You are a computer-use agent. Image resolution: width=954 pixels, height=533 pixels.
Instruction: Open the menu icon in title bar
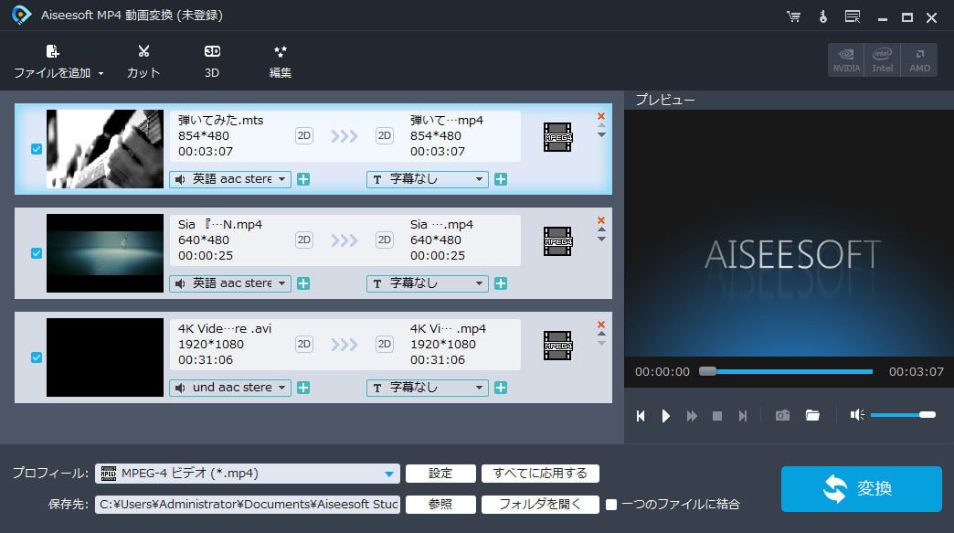coord(853,16)
